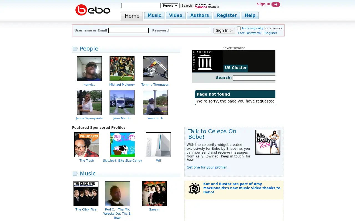This screenshot has width=355, height=221.
Task: Click the Search button at top
Action: 187,6
